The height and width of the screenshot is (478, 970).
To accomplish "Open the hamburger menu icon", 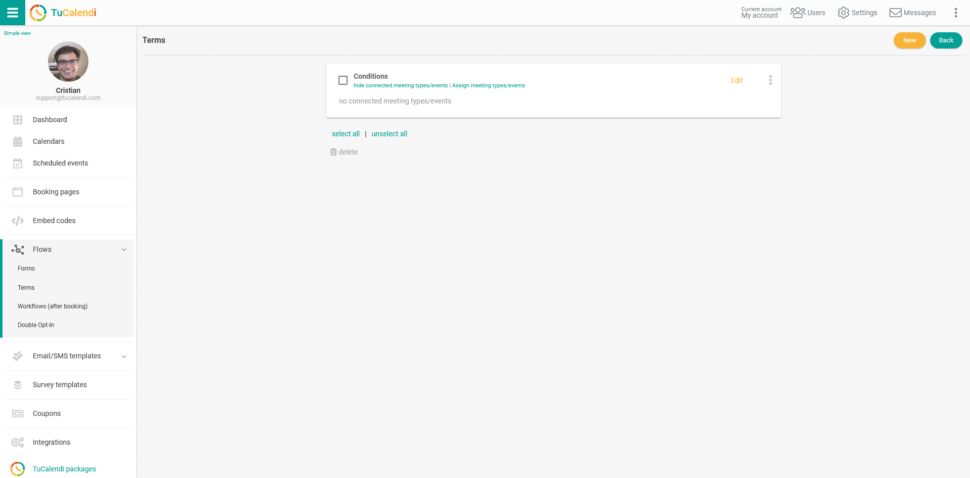I will [13, 13].
